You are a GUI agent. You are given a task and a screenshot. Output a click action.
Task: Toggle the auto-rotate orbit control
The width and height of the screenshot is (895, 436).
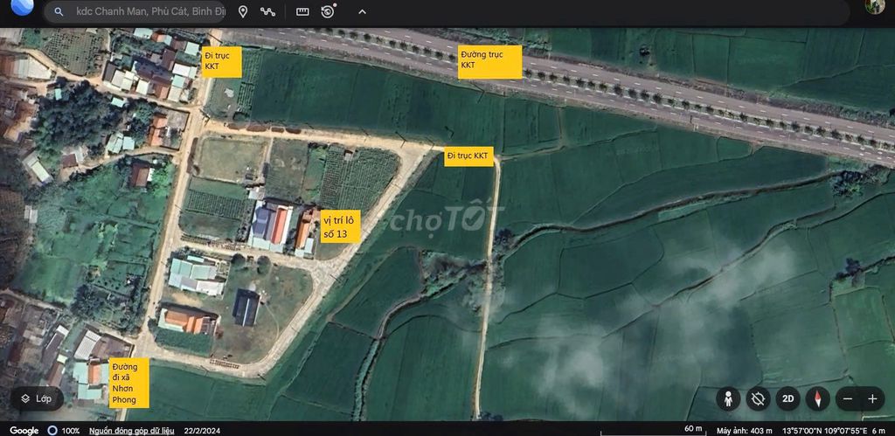point(758,398)
